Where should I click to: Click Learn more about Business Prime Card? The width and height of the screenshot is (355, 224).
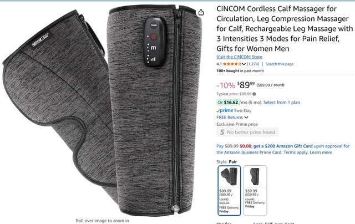point(321,152)
